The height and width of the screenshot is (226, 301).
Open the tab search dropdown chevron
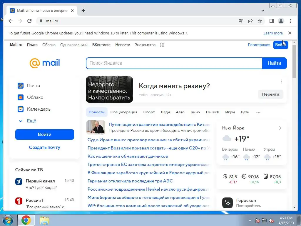(263, 11)
